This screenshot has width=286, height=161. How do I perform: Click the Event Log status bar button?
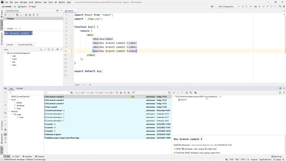tap(276, 157)
